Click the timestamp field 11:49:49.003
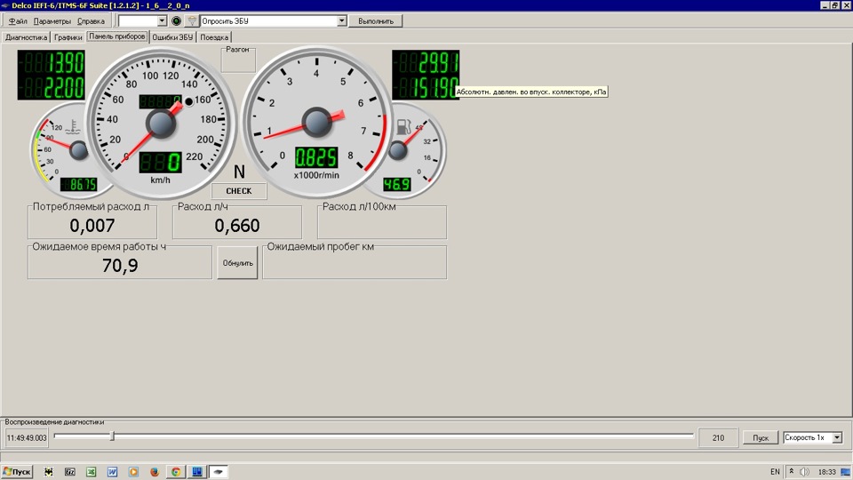The width and height of the screenshot is (853, 480). (27, 437)
